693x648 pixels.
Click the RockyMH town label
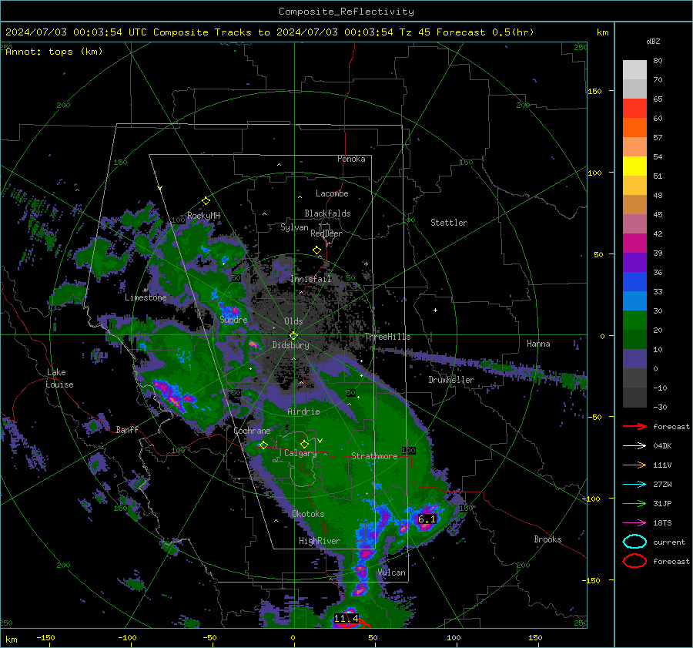203,216
